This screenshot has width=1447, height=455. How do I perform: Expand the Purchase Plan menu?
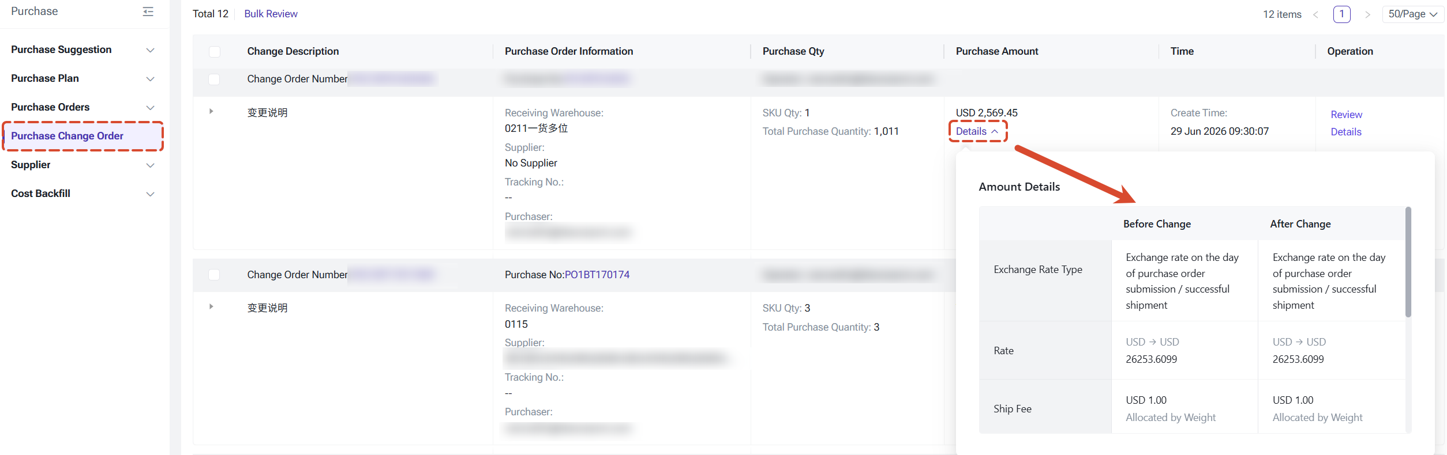point(83,78)
